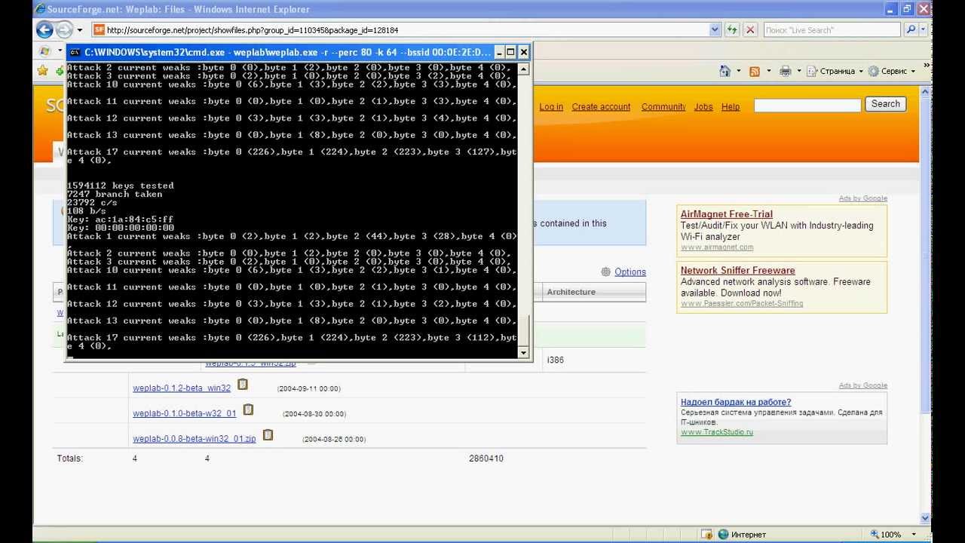965x543 pixels.
Task: Go back using the browser Back arrow
Action: (x=44, y=30)
